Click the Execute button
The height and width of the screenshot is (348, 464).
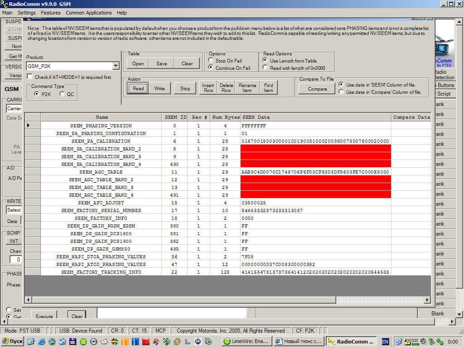click(44, 315)
